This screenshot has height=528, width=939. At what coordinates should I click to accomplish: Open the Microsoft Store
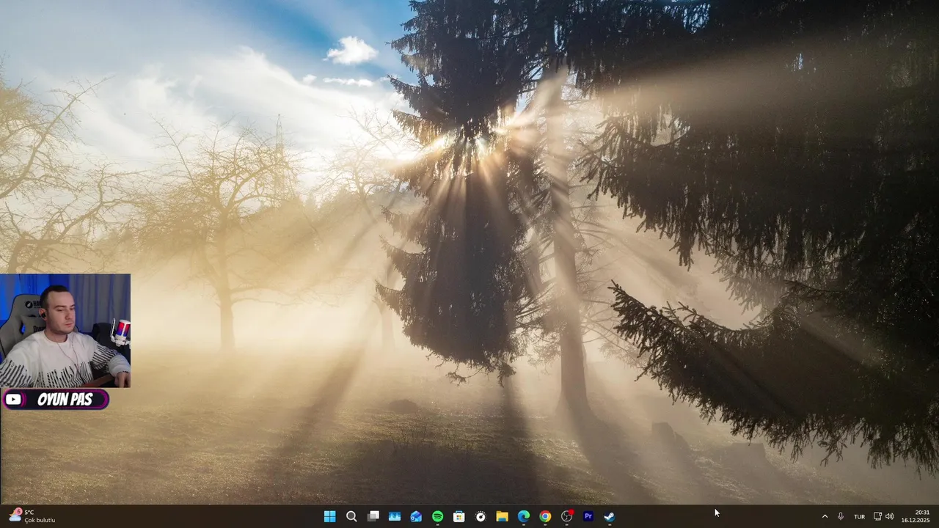click(458, 516)
